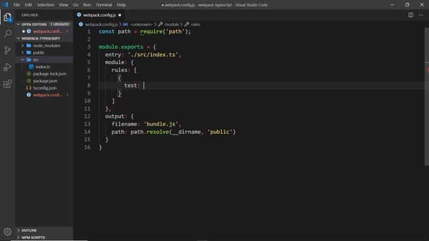Open the Help menu
The width and height of the screenshot is (429, 241).
tap(121, 5)
